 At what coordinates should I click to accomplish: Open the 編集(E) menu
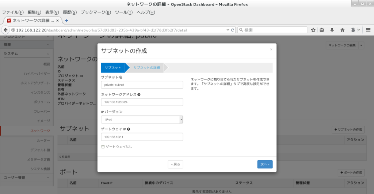point(34,12)
